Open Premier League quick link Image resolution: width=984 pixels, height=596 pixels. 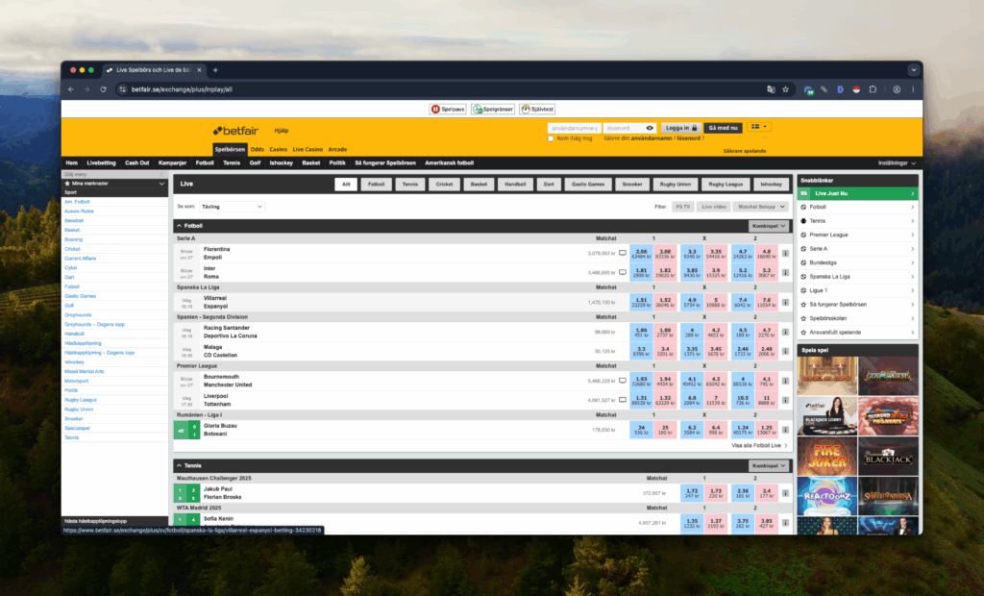(857, 235)
